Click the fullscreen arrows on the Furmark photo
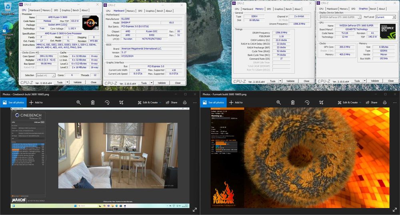The image size is (400, 215). (395, 210)
